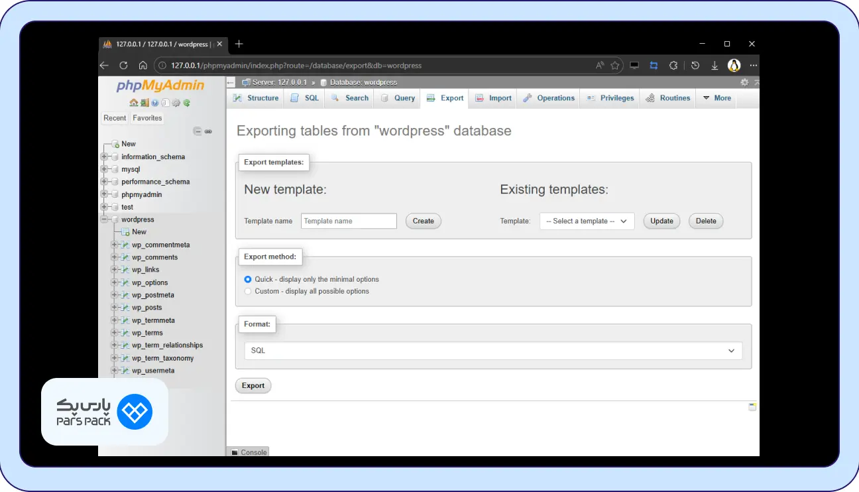Reload the navigation panel green icon
This screenshot has width=859, height=492.
187,103
